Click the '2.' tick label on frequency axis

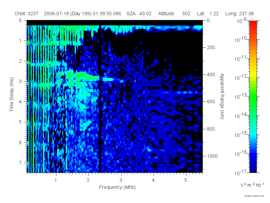pos(89,180)
